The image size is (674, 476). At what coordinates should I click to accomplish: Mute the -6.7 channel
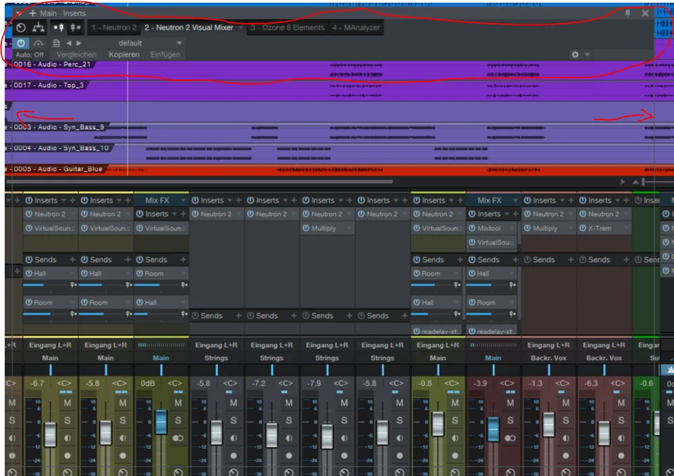pyautogui.click(x=68, y=403)
